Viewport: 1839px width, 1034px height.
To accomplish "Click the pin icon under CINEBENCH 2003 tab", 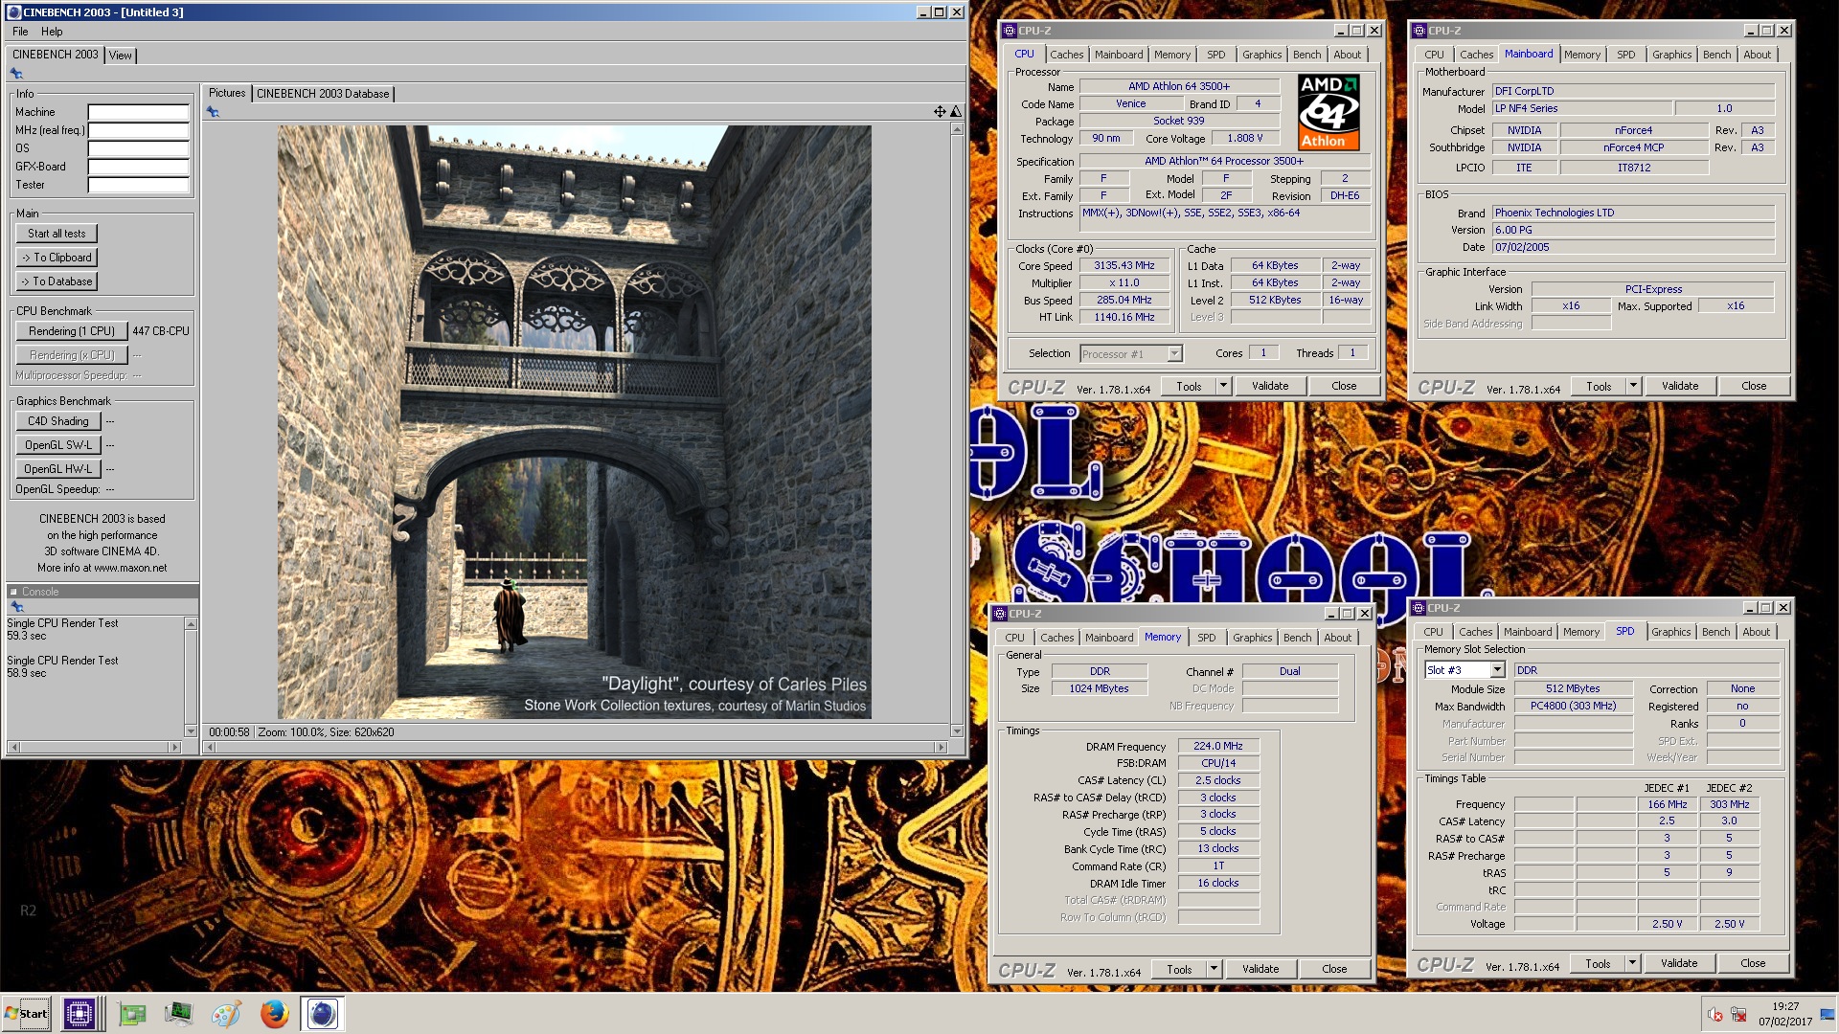I will 16,74.
